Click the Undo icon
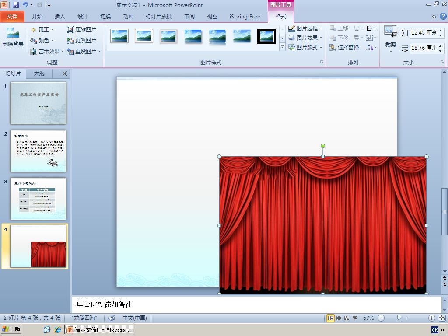448x336 pixels. [x=25, y=4]
